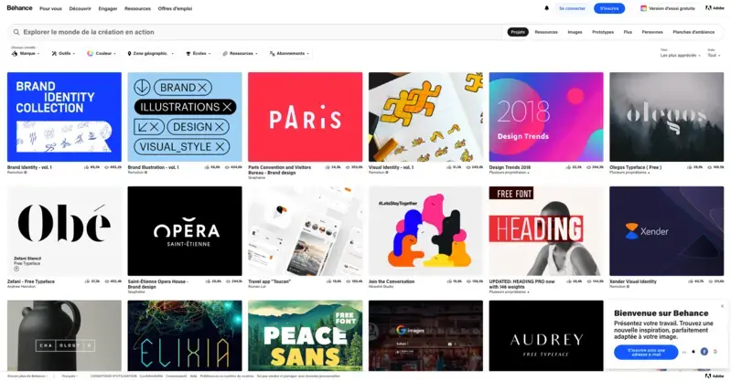Click S'inscrire avec une adresse e-mail button
731x381 pixels.
(646, 352)
